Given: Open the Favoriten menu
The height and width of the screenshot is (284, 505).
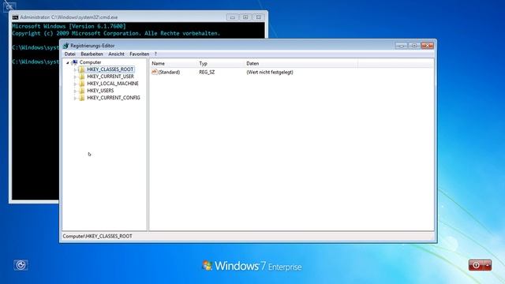Looking at the screenshot, I should [139, 54].
